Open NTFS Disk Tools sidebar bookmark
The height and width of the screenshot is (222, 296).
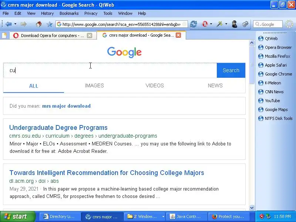coord(275,118)
